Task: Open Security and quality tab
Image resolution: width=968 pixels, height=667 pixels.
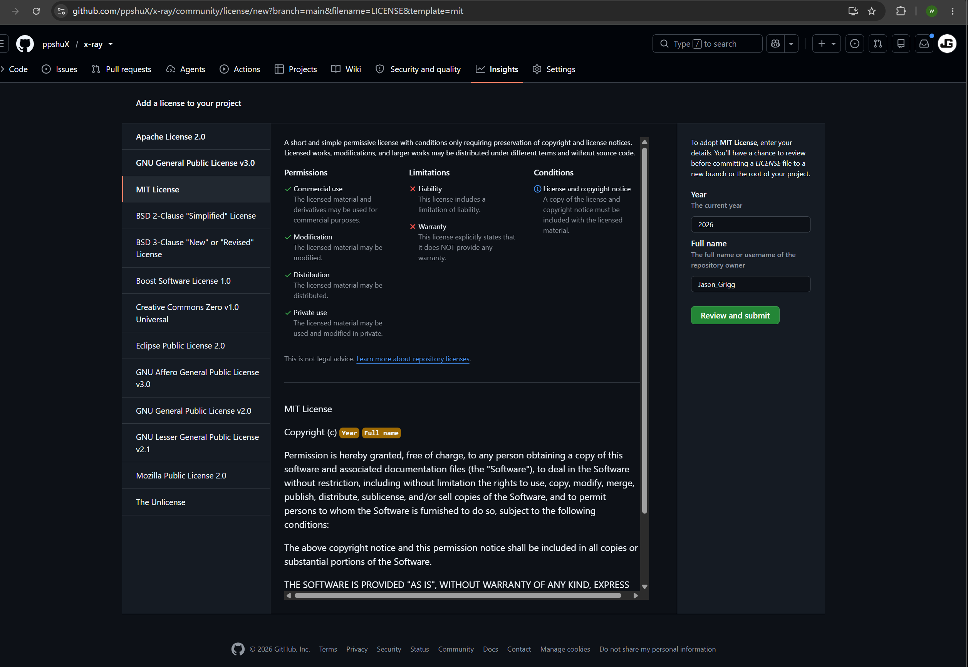Action: [x=418, y=69]
